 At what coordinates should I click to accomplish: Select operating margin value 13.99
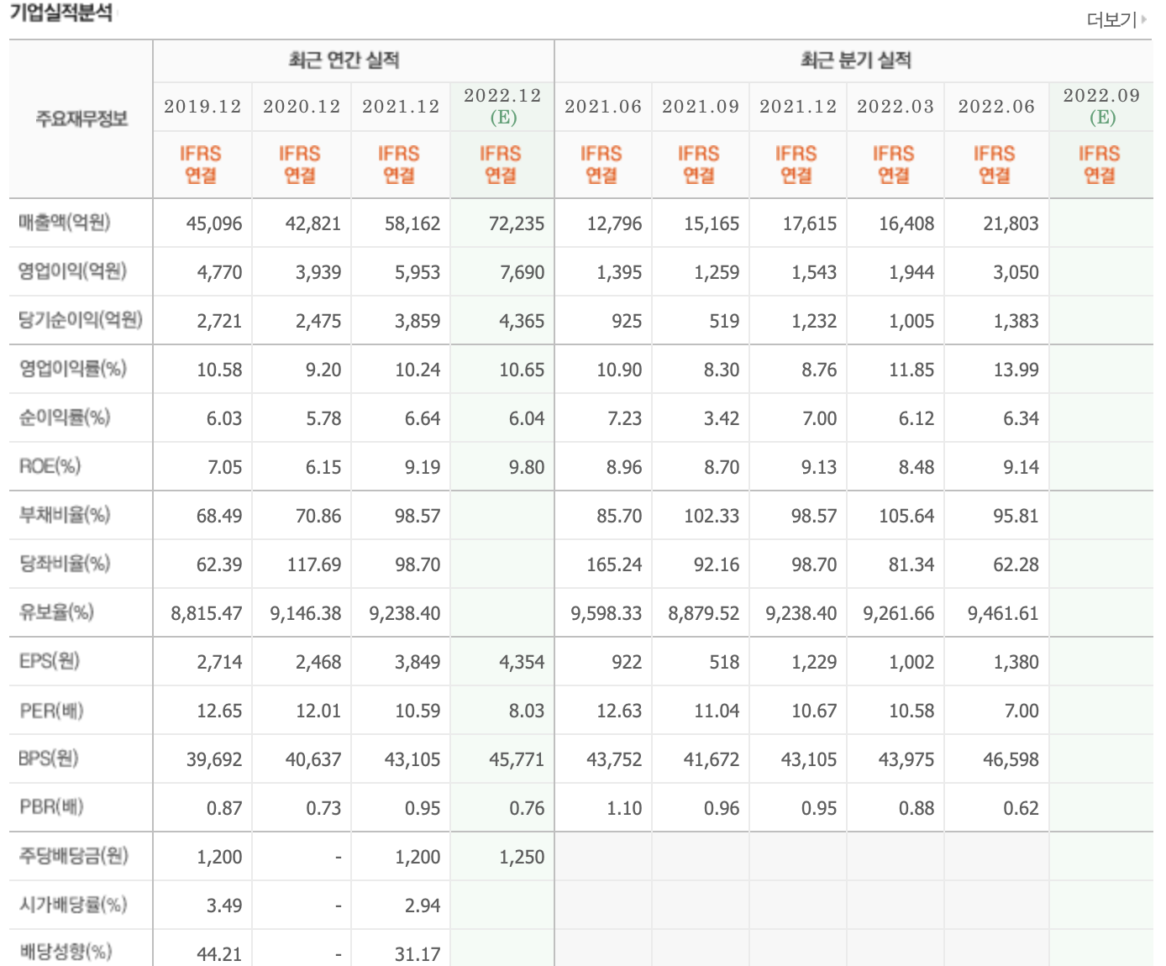(1016, 370)
